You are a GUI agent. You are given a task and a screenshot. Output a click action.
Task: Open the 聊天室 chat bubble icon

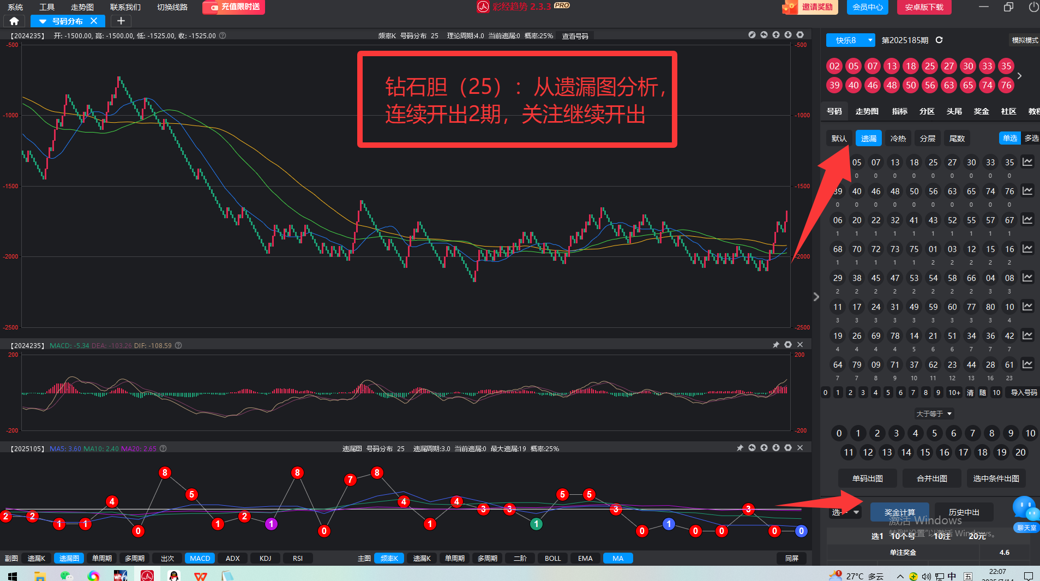point(1026,513)
